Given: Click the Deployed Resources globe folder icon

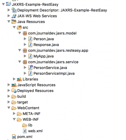Looking at the screenshot, I should pos(14,91).
